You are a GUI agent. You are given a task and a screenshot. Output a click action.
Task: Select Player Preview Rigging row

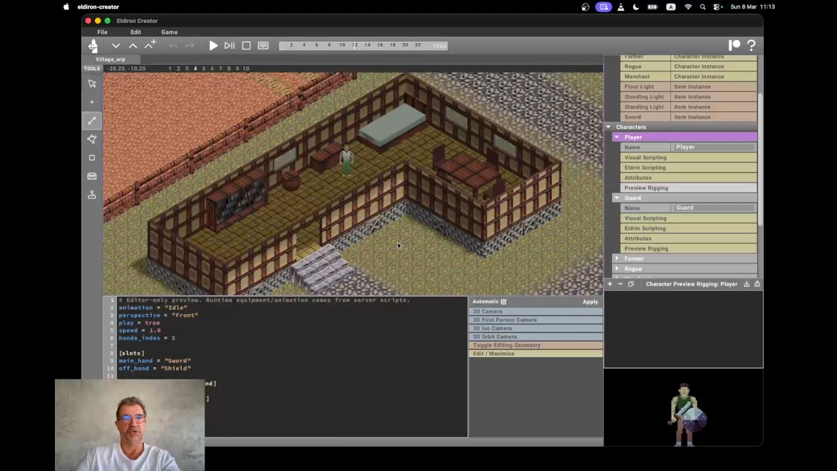click(689, 188)
